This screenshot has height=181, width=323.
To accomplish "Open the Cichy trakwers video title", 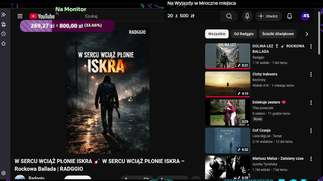I will coord(265,74).
